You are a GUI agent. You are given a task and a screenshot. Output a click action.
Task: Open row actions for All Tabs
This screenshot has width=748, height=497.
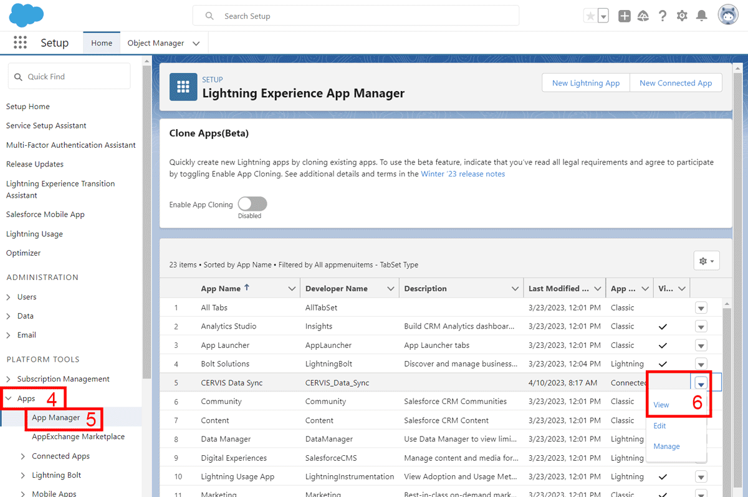701,307
